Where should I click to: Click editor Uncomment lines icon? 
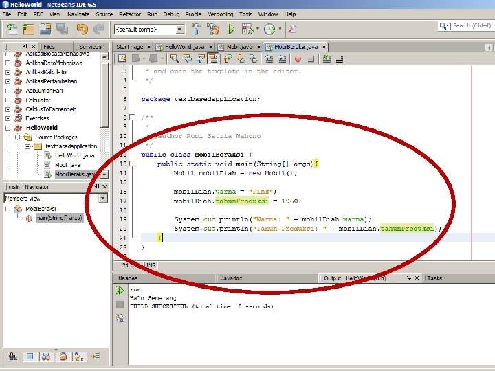(340, 58)
